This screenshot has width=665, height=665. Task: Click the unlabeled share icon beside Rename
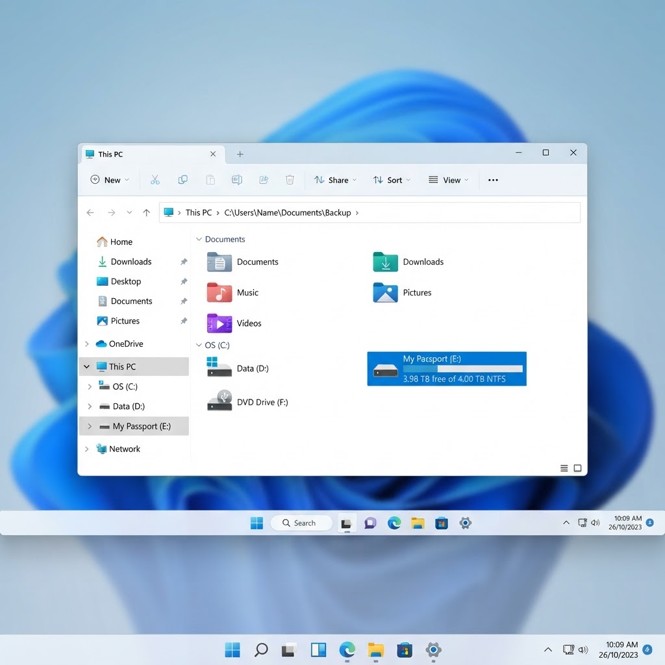[x=264, y=180]
